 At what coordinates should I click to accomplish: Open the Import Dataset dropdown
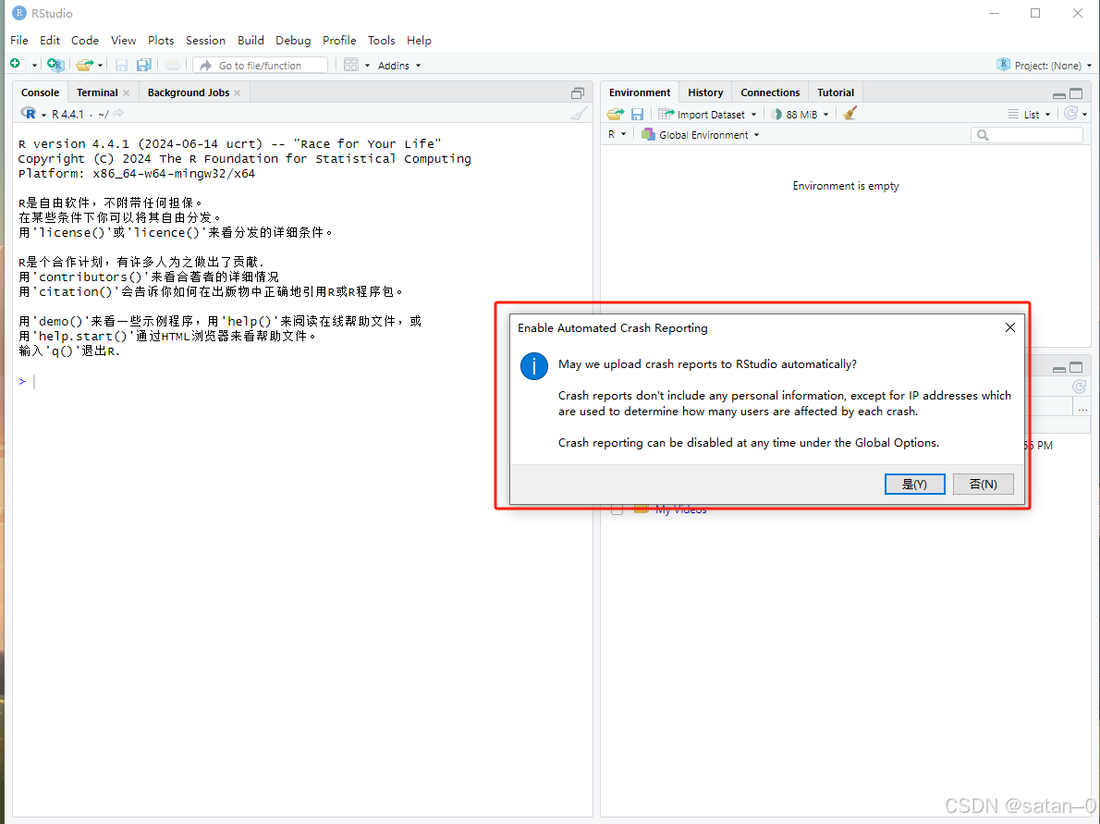[x=707, y=114]
